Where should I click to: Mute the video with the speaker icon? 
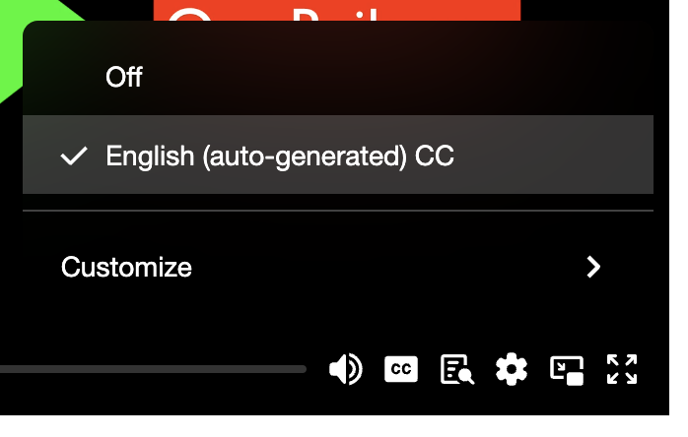click(x=346, y=369)
